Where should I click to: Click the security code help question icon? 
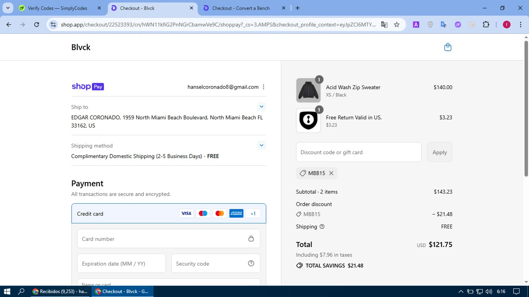[251, 263]
